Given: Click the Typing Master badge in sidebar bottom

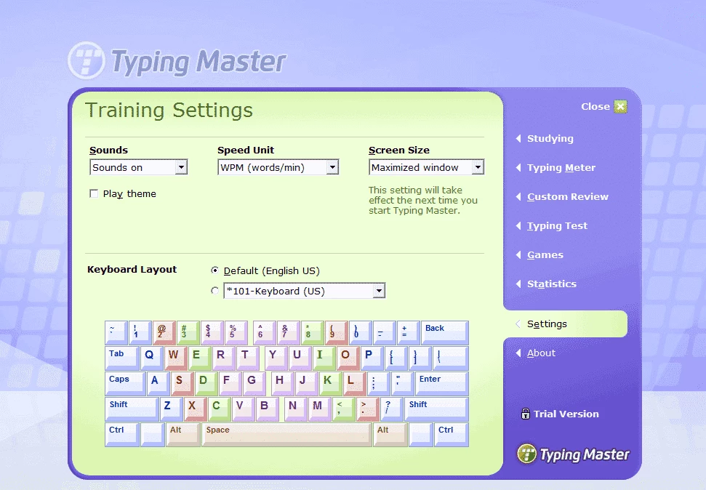Looking at the screenshot, I should click(x=573, y=454).
